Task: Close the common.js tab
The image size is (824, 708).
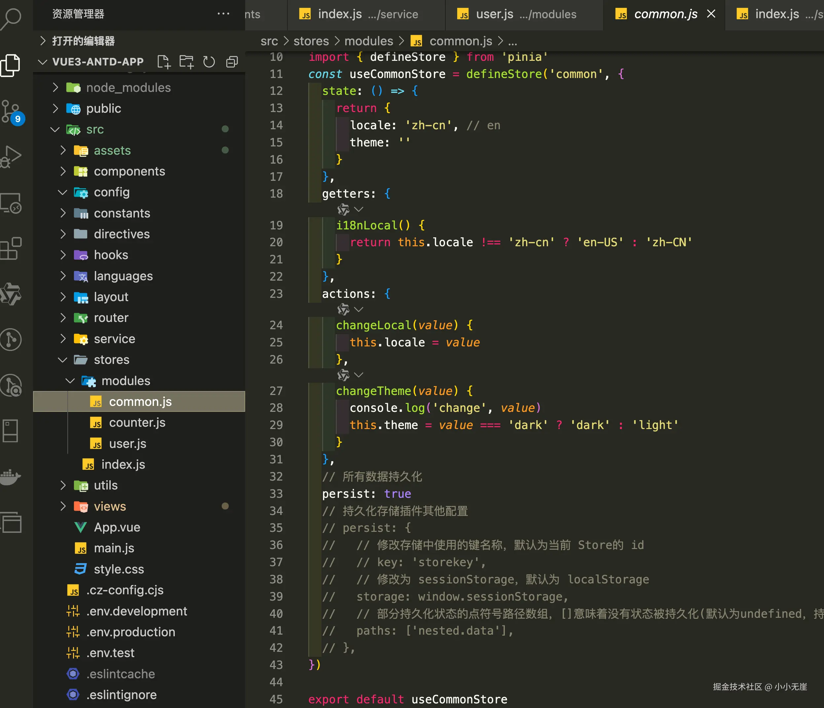Action: pos(711,14)
